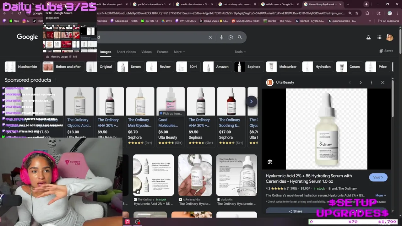Open the Google apps grid
402x226 pixels.
pos(379,37)
